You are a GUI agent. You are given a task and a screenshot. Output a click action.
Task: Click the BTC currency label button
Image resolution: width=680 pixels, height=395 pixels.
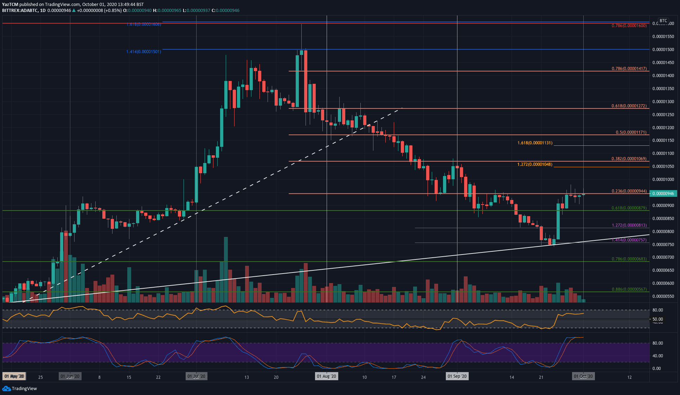pyautogui.click(x=663, y=21)
